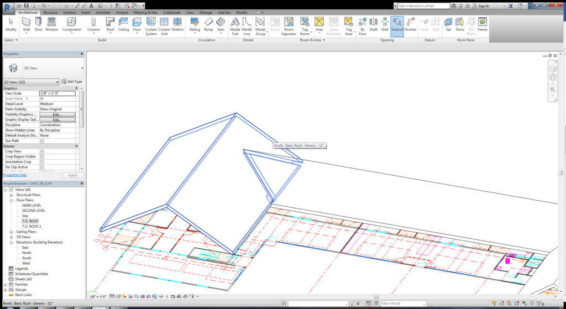Select the Curtain Grid tool
Image resolution: width=566 pixels, height=309 pixels.
point(164,27)
